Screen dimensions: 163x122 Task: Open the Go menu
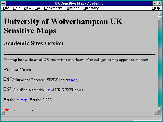pyautogui.click(x=38, y=8)
